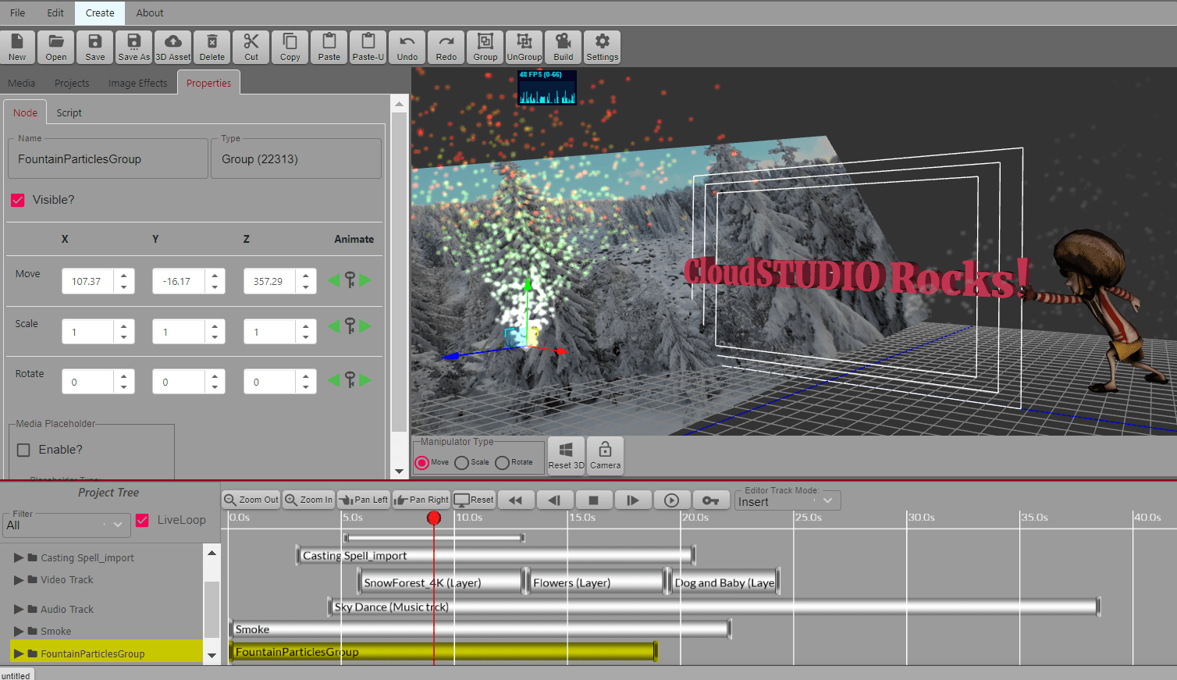Click the Reset 3D view button
This screenshot has width=1177, height=680.
coord(566,455)
